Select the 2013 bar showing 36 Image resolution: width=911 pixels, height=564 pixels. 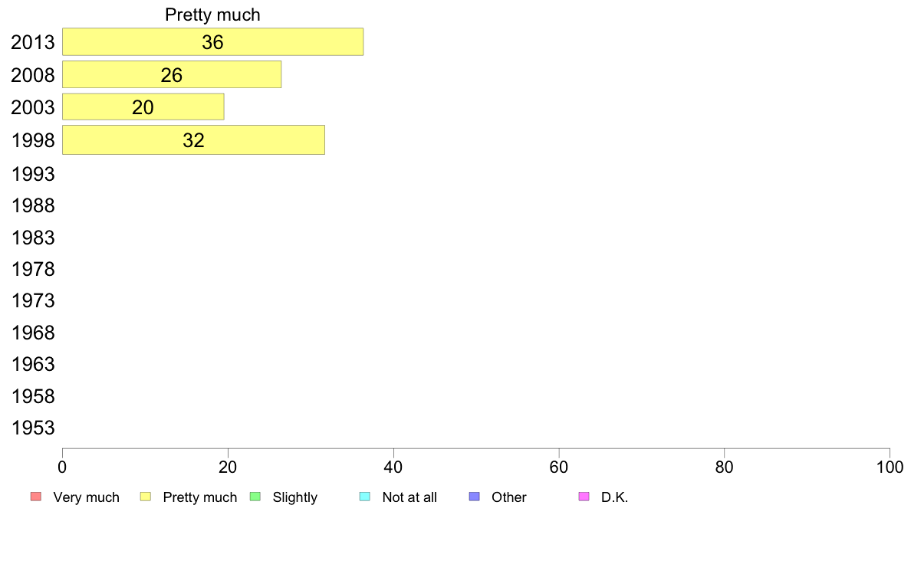click(x=212, y=42)
